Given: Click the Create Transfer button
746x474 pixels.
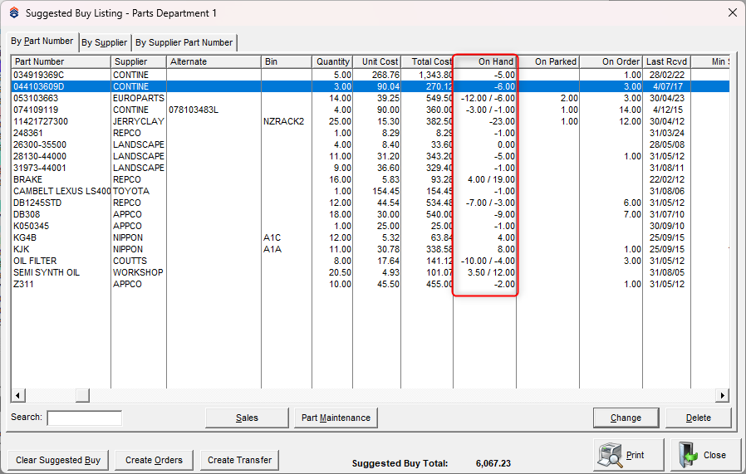Looking at the screenshot, I should pos(238,460).
